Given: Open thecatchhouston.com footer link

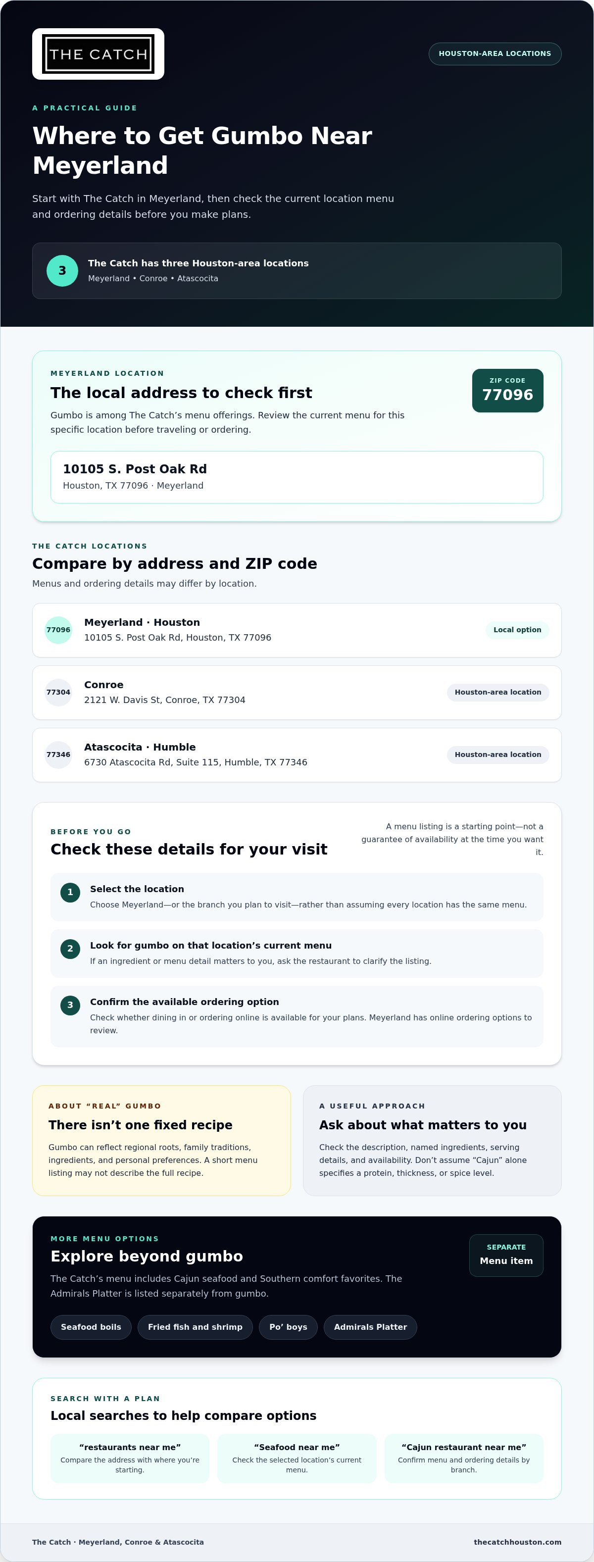Looking at the screenshot, I should [518, 1542].
